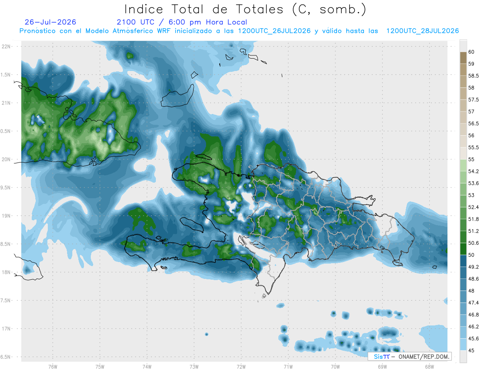Click the "21N" latitude label
The image size is (482, 372).
pyautogui.click(x=6, y=103)
